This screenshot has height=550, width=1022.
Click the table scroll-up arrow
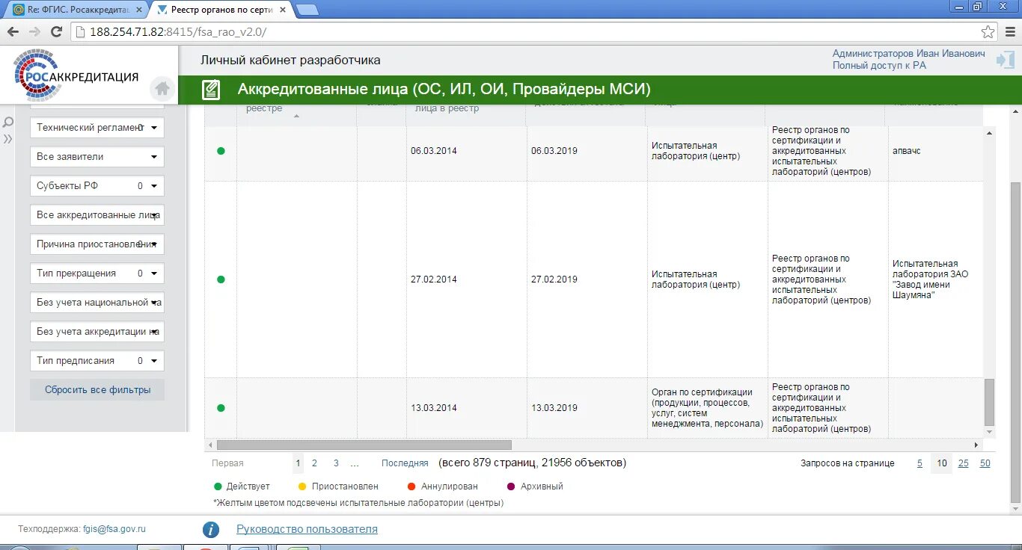(990, 133)
